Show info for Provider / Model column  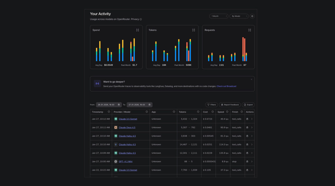tap(146, 112)
